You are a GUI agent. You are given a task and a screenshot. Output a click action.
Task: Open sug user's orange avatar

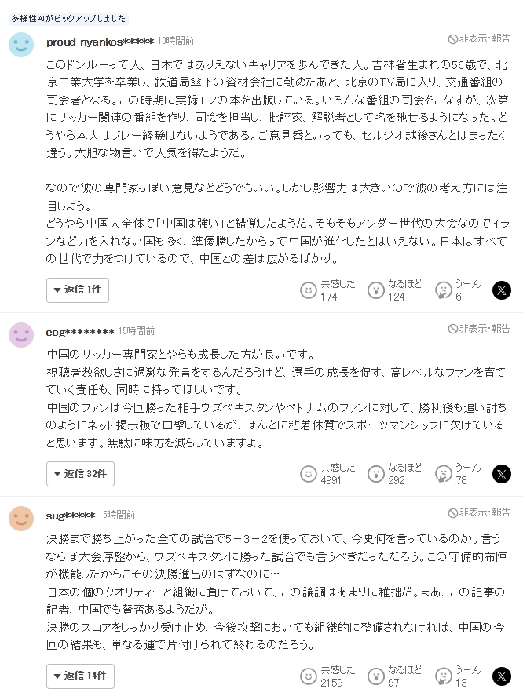tap(21, 519)
